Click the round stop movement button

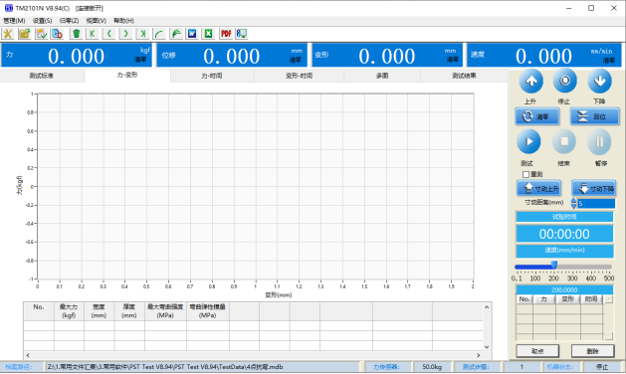564,82
